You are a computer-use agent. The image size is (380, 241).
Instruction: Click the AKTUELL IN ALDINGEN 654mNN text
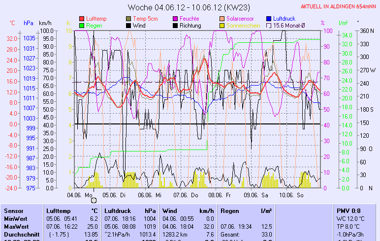point(338,6)
